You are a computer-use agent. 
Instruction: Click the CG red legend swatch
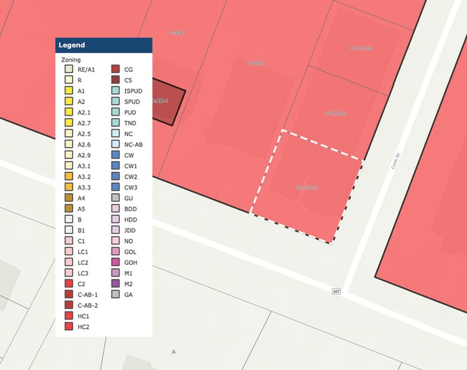[x=115, y=69]
